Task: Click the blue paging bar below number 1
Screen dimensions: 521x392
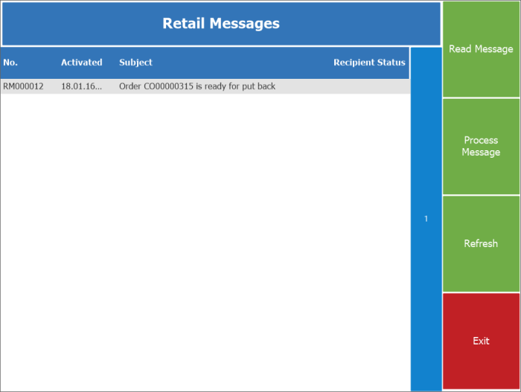Action: click(426, 312)
